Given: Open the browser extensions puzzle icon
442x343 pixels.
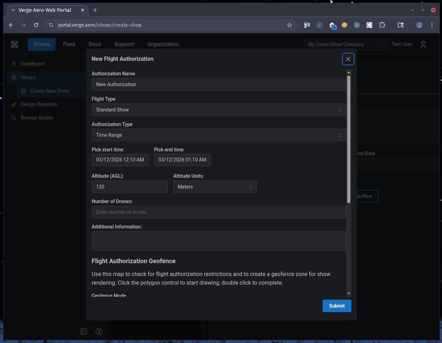Looking at the screenshot, I should (382, 25).
